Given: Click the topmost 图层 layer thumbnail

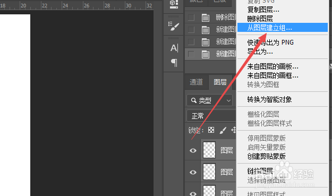Looking at the screenshot, I should coord(209,150).
